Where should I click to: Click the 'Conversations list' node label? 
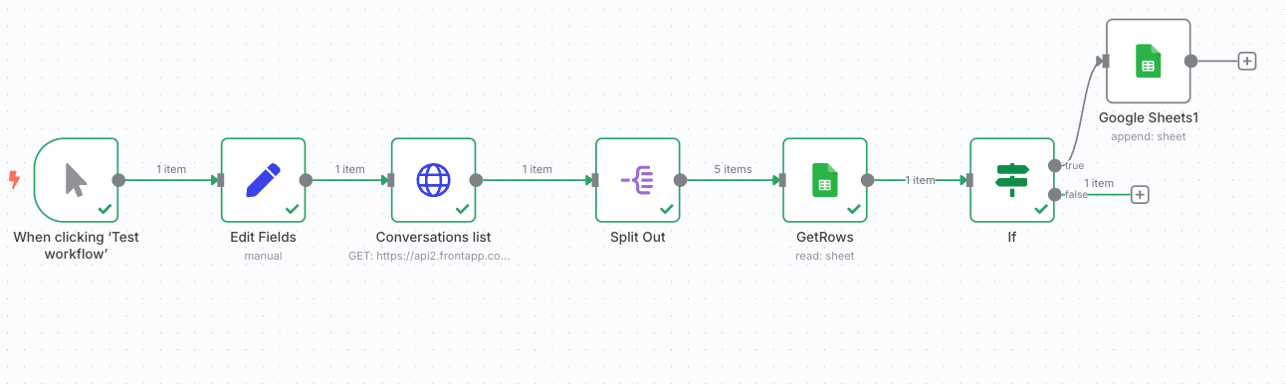[433, 237]
